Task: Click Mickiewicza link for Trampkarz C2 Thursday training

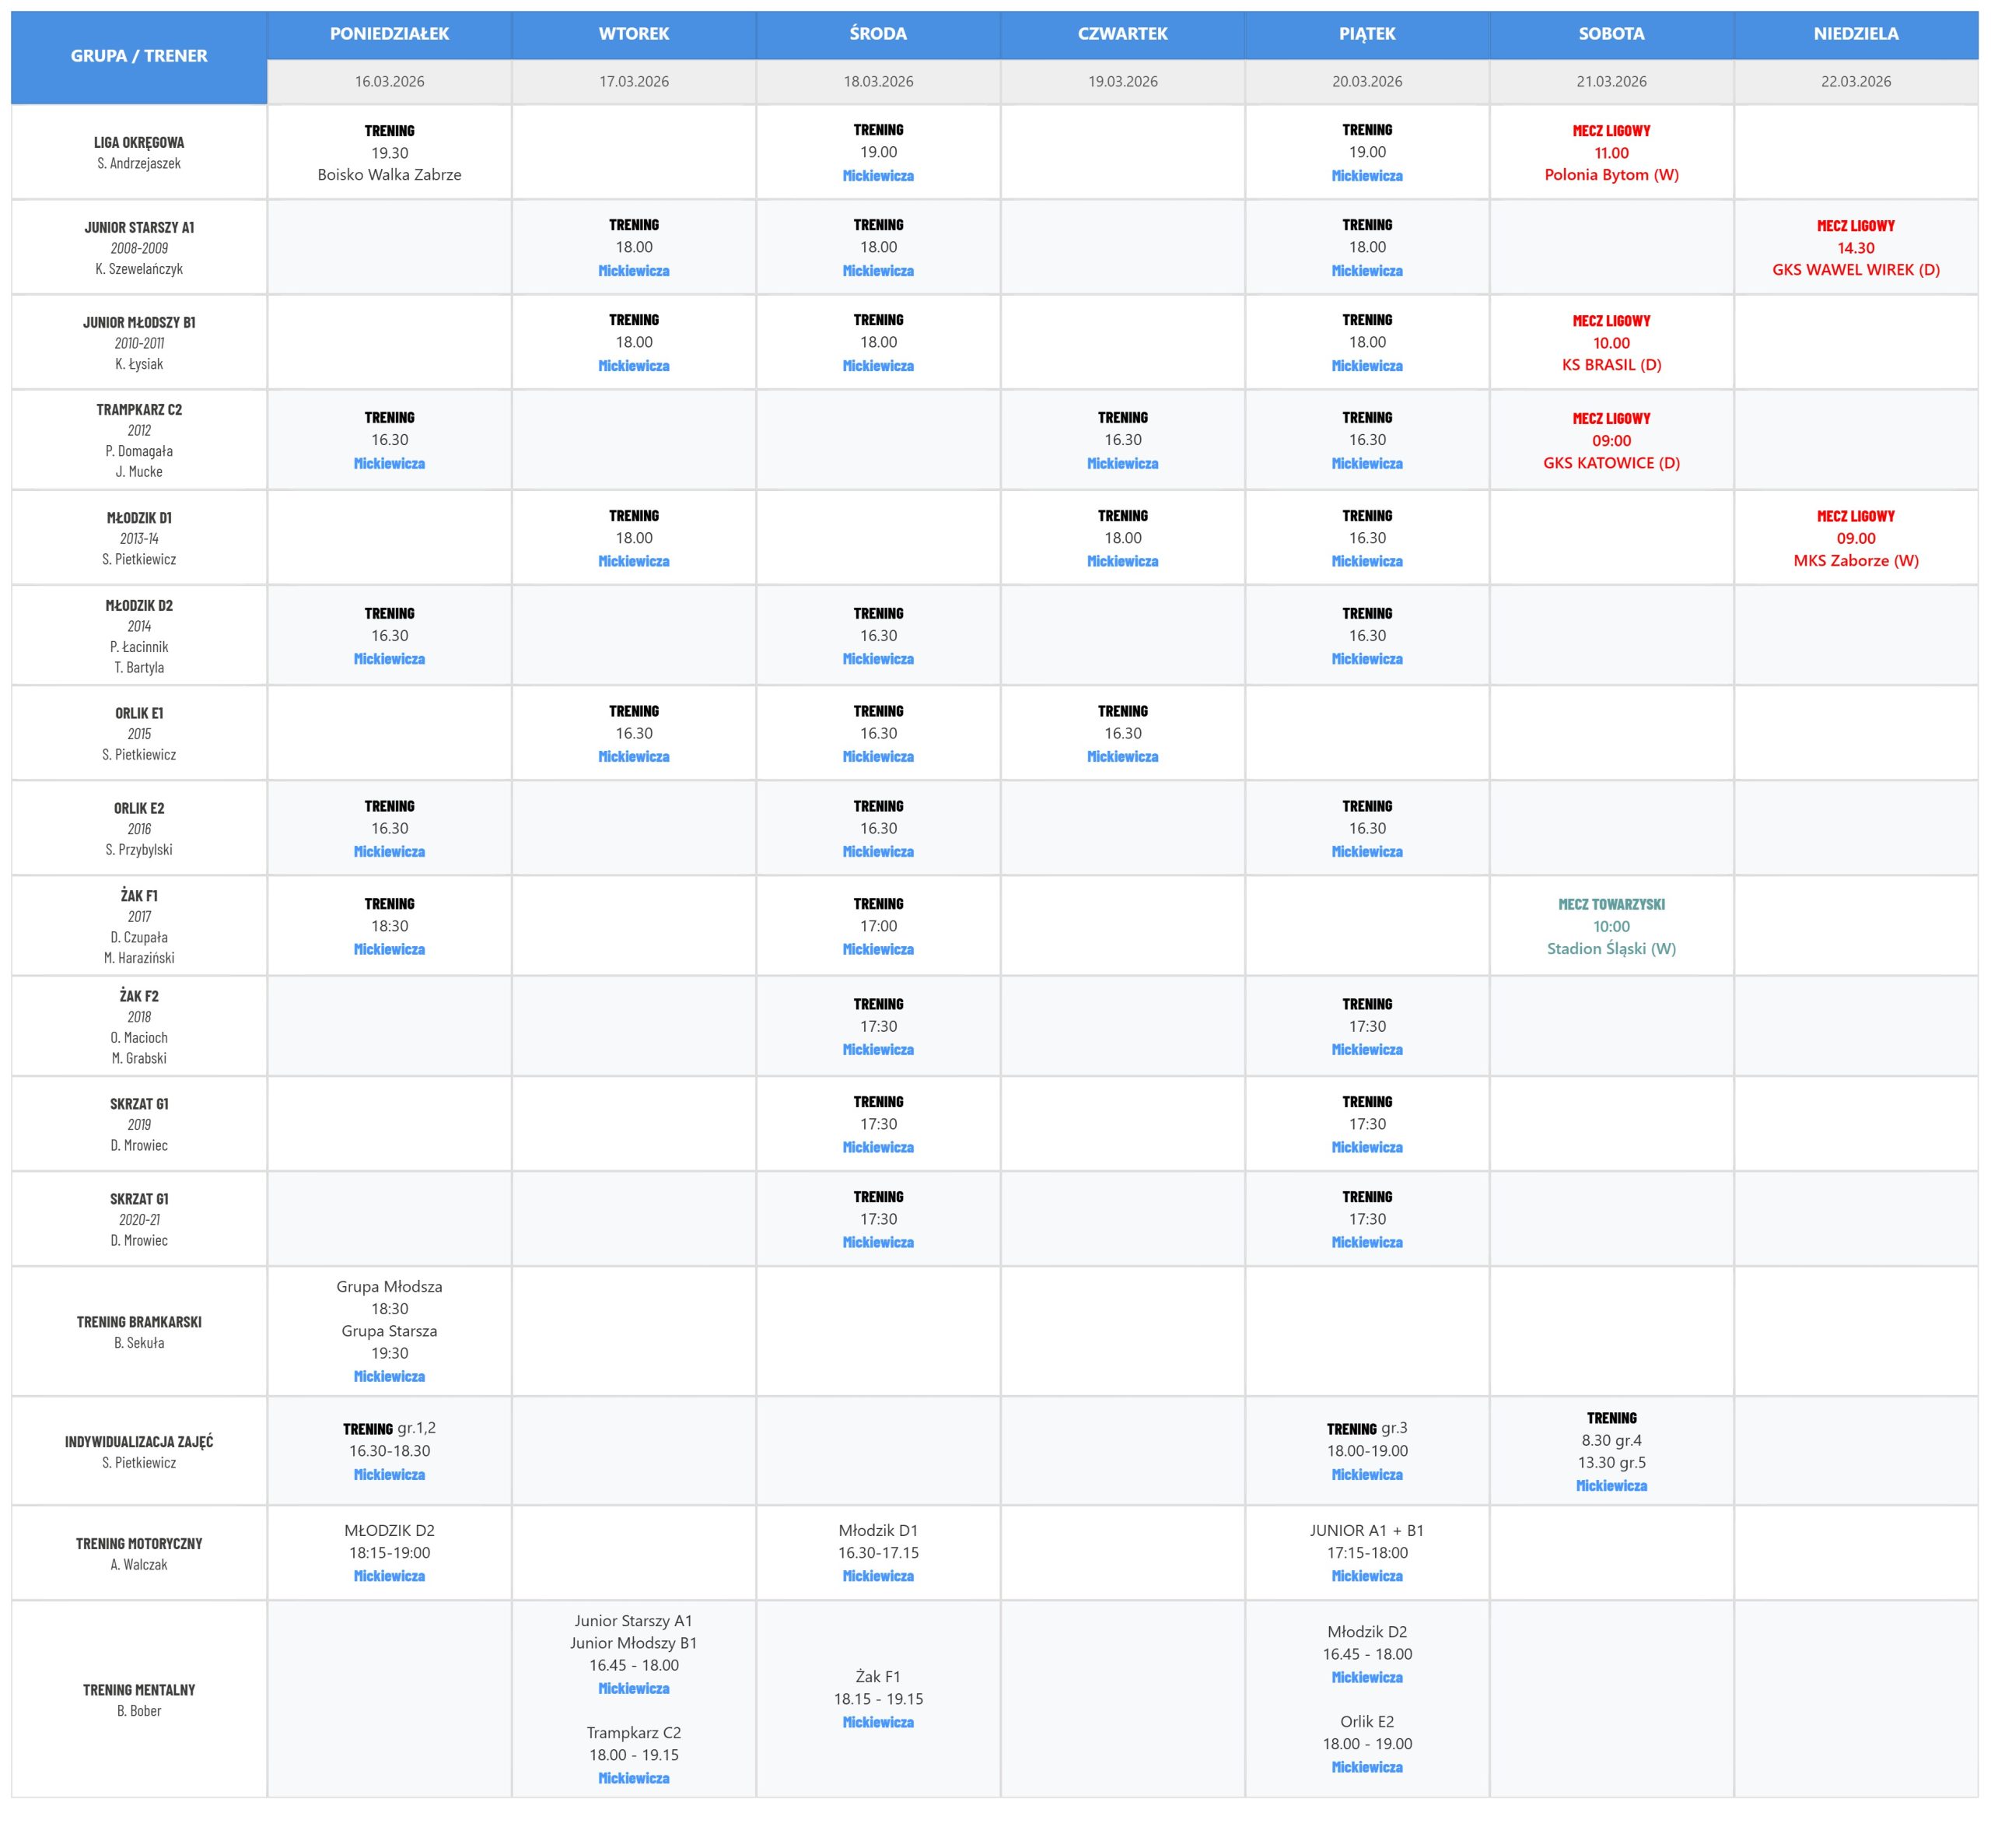Action: [1122, 464]
